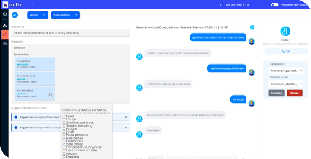311x159 pixels.
Task: Click the round paper-plane icon beside Refresh
Action: coord(15,15)
